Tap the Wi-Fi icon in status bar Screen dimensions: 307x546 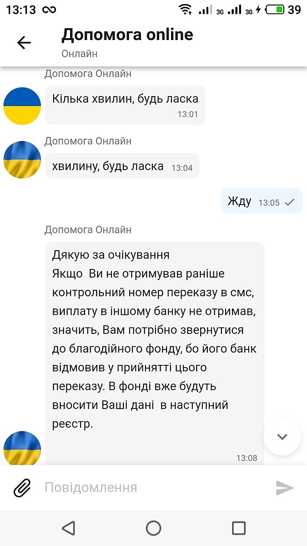tap(185, 10)
